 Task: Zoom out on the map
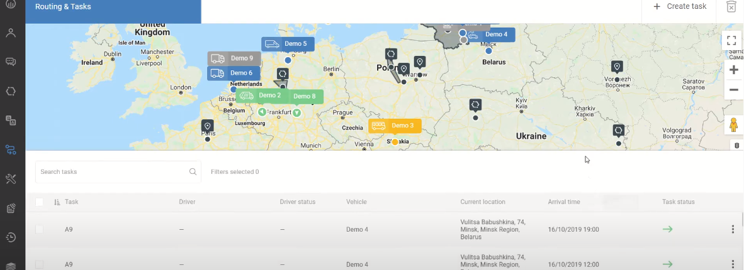point(733,90)
